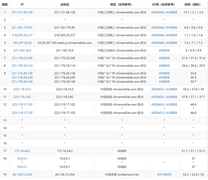Open the 183.207.29.33 IP link
This screenshot has width=208, height=180.
pos(22,43)
